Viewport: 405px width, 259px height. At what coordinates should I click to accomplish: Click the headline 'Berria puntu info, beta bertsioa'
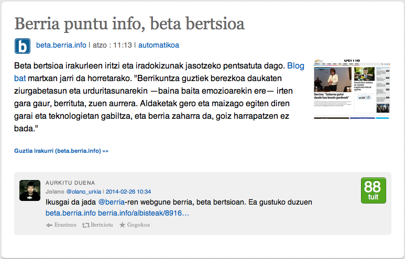click(129, 24)
